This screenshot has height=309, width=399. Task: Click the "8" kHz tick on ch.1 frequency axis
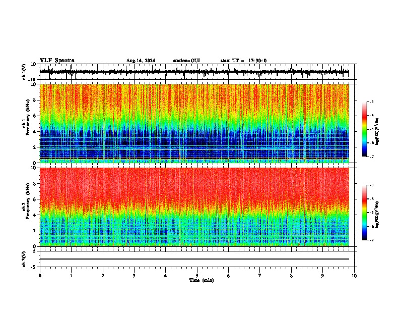[35, 100]
